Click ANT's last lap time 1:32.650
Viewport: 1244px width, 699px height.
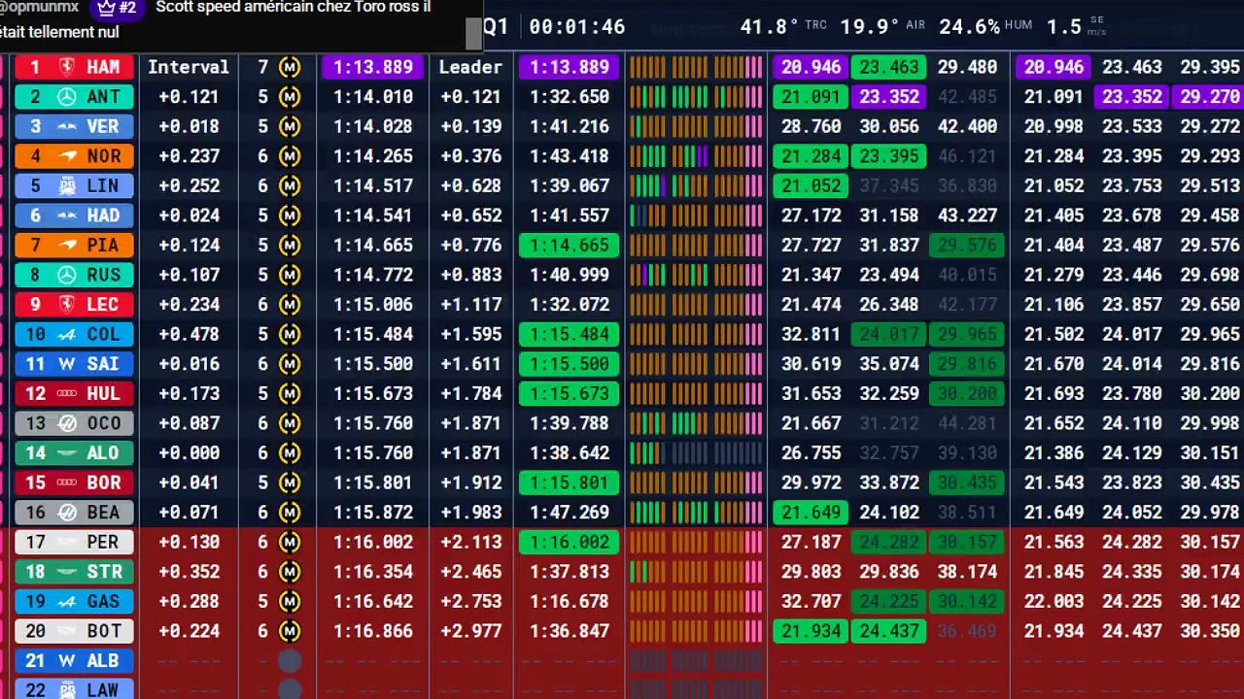[568, 97]
